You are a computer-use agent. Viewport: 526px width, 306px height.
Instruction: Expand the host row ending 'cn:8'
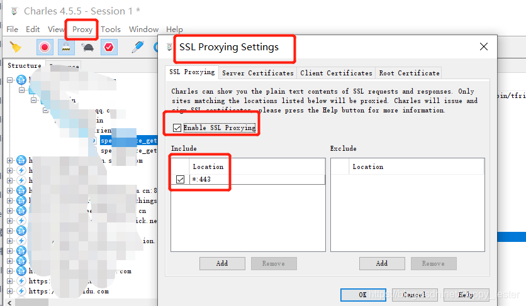9,190
